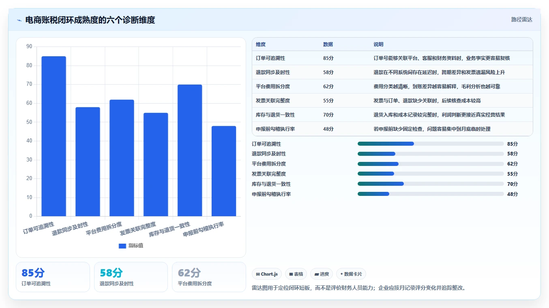This screenshot has height=308, width=549.
Task: Click the 库存与退货一致性 progress bar
Action: pyautogui.click(x=431, y=184)
